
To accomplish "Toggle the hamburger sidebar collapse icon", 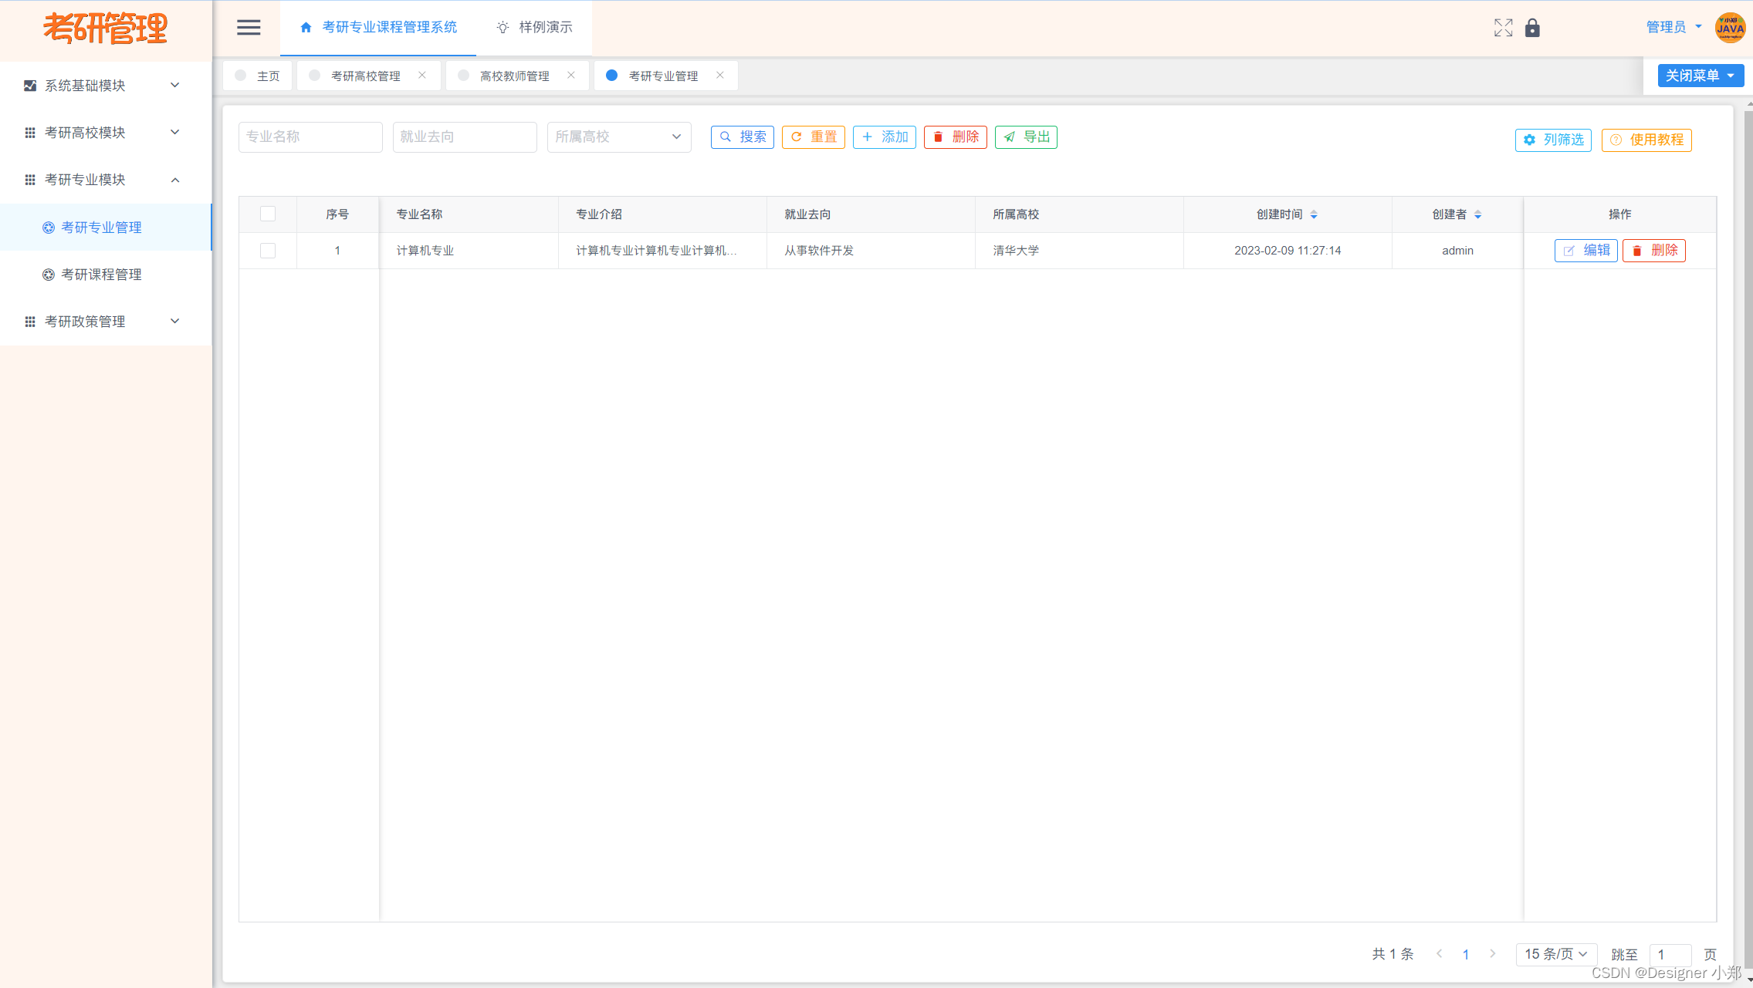I will pos(248,28).
